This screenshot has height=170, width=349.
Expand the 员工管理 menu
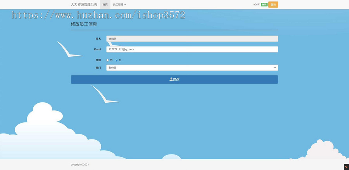pos(119,5)
